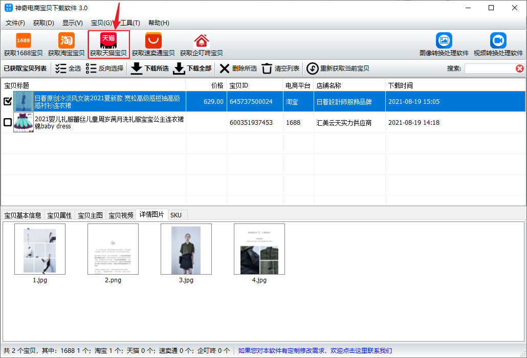The height and width of the screenshot is (358, 527).
Task: Open the 宝贝(G) menu
Action: pyautogui.click(x=101, y=23)
